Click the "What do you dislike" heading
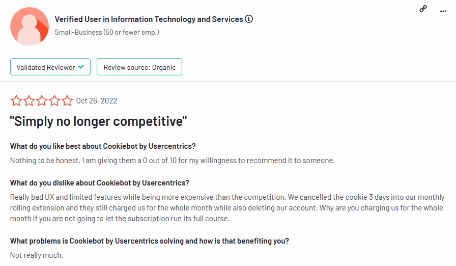Screen dimensions: 456x266 point(100,183)
